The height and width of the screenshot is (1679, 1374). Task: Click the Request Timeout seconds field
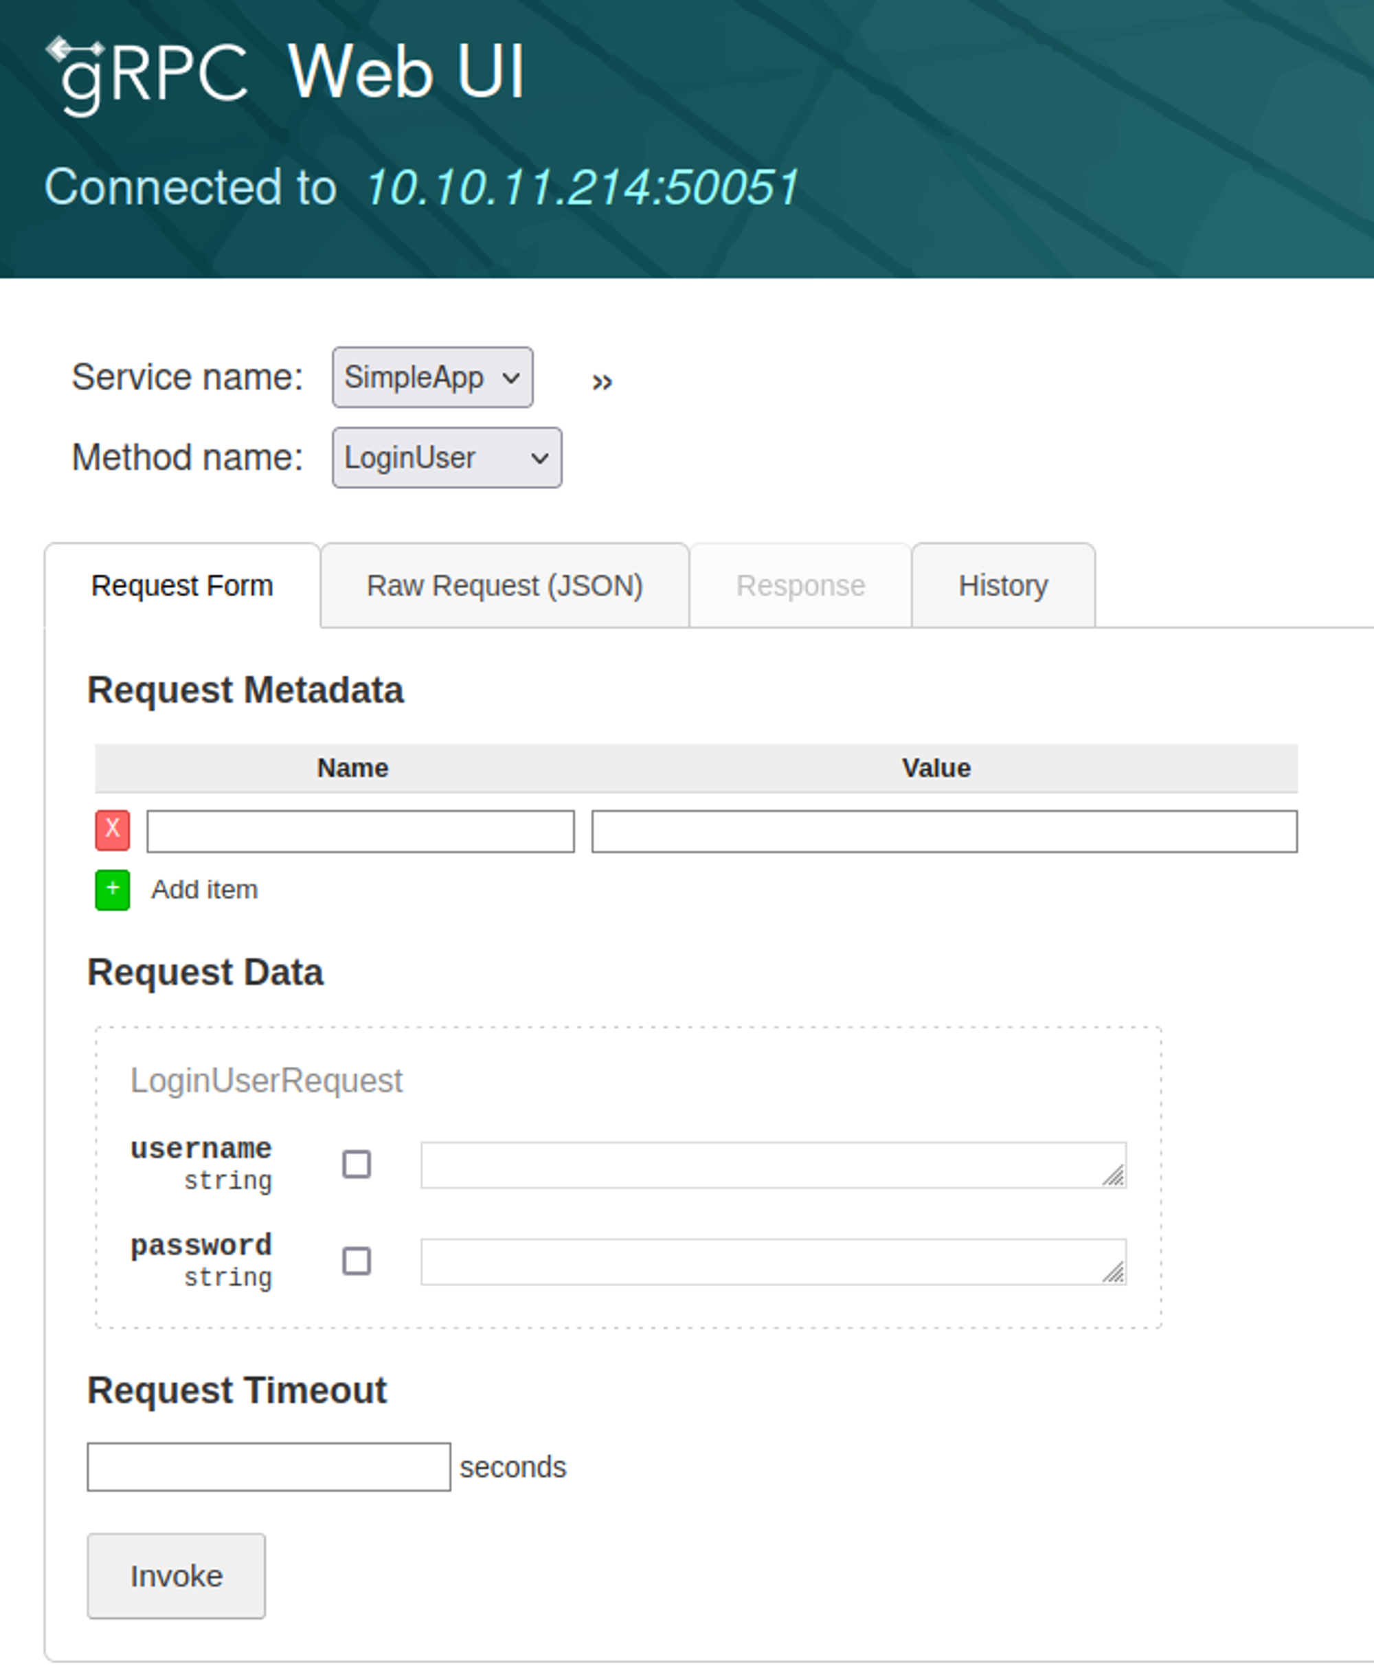[x=269, y=1466]
